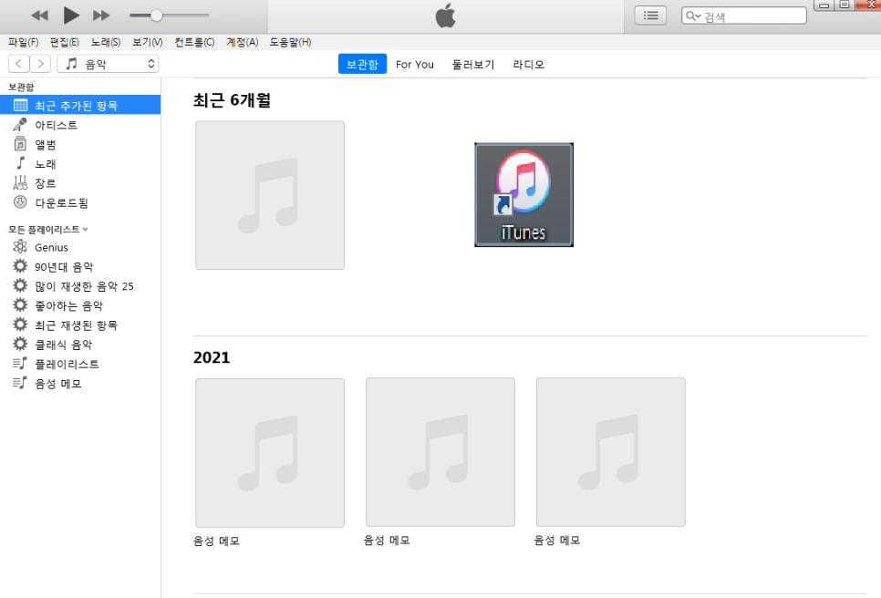This screenshot has height=598, width=881.
Task: Open the album thumbnail under 최근 6개월
Action: pos(270,195)
